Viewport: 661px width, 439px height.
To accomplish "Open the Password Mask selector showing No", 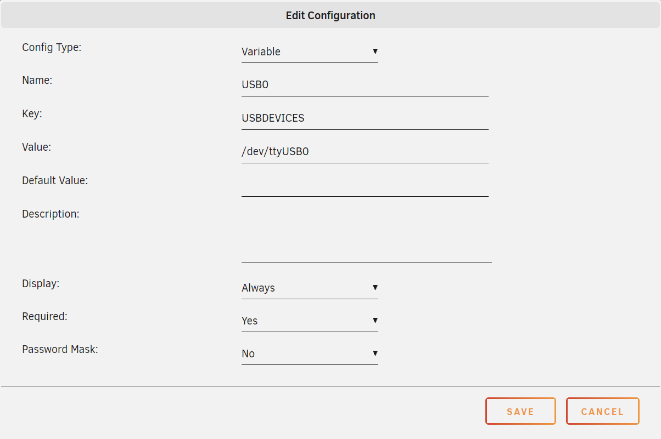I will tap(310, 354).
